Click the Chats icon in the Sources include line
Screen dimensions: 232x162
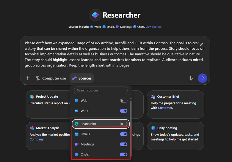135,27
